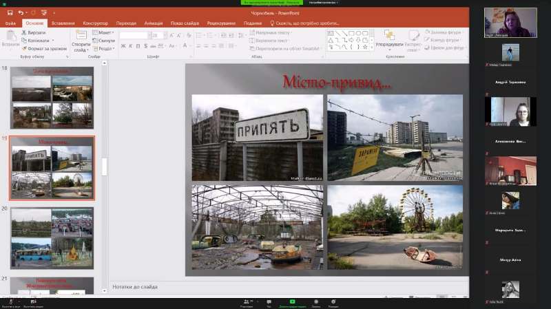The height and width of the screenshot is (309, 551).
Task: Click the Undo arrow icon
Action: pos(21,12)
